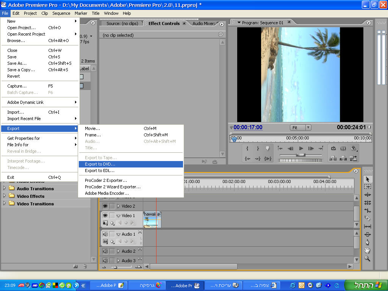Select the Razor tool in the tools panel

[x=367, y=218]
